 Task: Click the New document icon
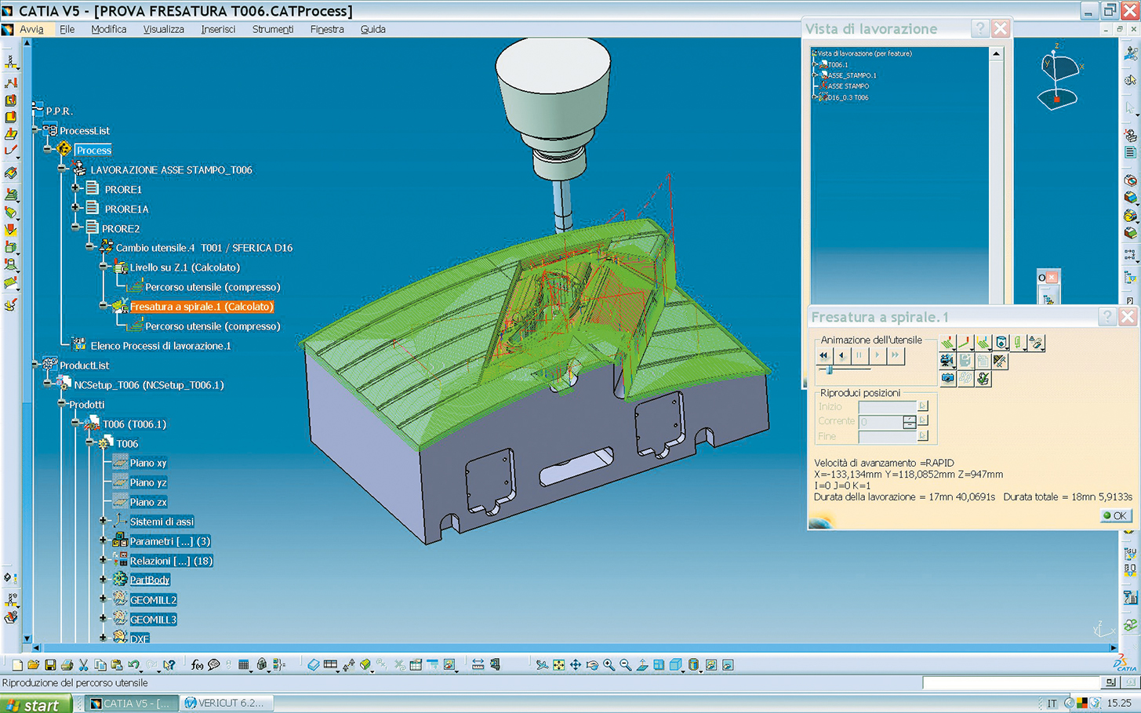(16, 665)
